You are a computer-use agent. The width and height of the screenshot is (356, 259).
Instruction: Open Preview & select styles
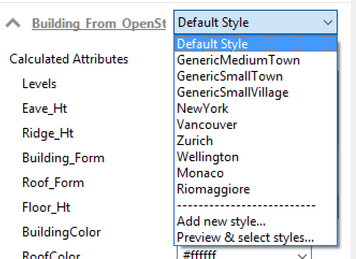coord(245,238)
